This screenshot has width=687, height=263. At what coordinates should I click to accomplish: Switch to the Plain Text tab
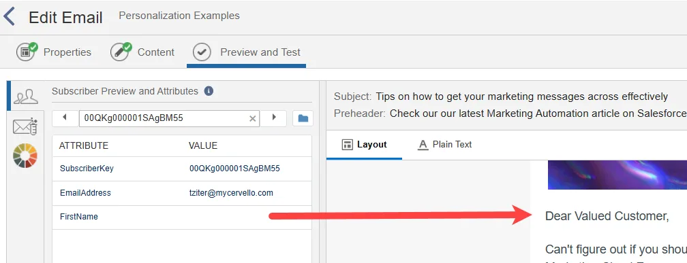[444, 144]
